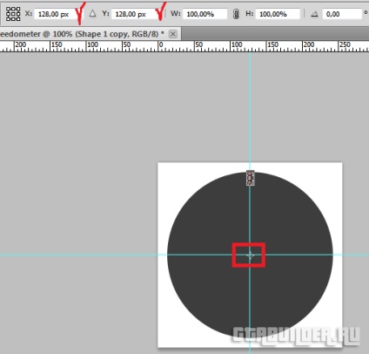This screenshot has height=354, width=369.
Task: Close the speedometer document tab
Action: [x=173, y=34]
